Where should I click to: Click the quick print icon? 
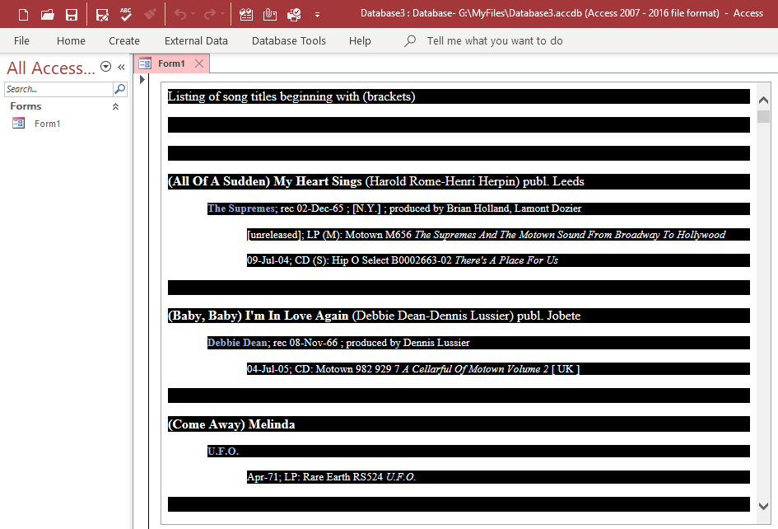[x=294, y=14]
